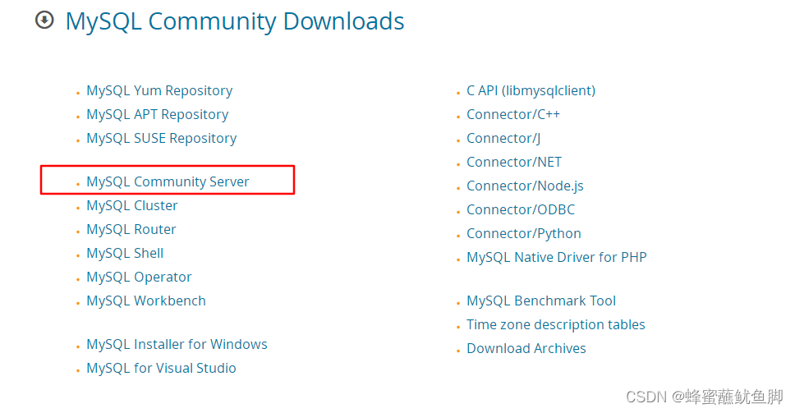This screenshot has height=413, width=795.
Task: Select MySQL Community Server
Action: click(168, 181)
